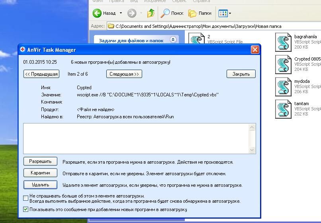Open the Вид menu in Explorer
321x223 pixels.
click(x=134, y=1)
